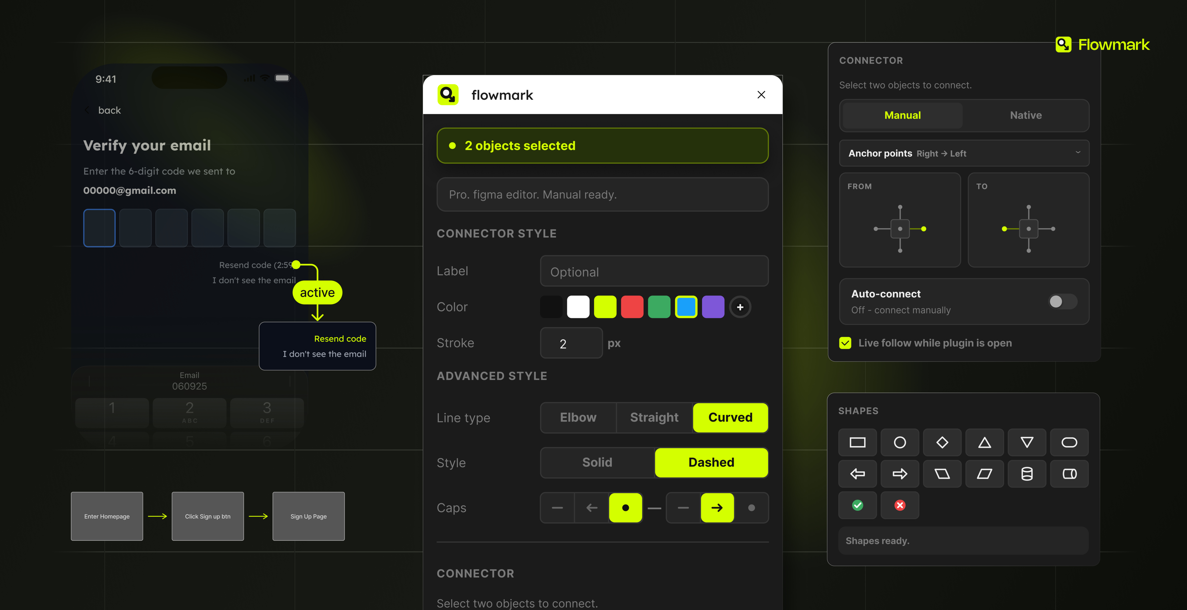Click the flowmark plugin logo icon
Screen dimensions: 1187x610
click(x=447, y=95)
